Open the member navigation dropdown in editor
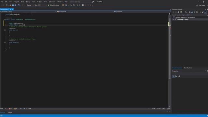208x117 pixels. (x=142, y=12)
